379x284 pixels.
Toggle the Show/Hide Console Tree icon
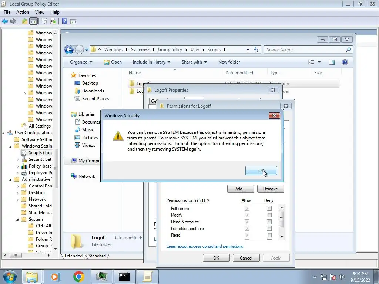pos(34,21)
